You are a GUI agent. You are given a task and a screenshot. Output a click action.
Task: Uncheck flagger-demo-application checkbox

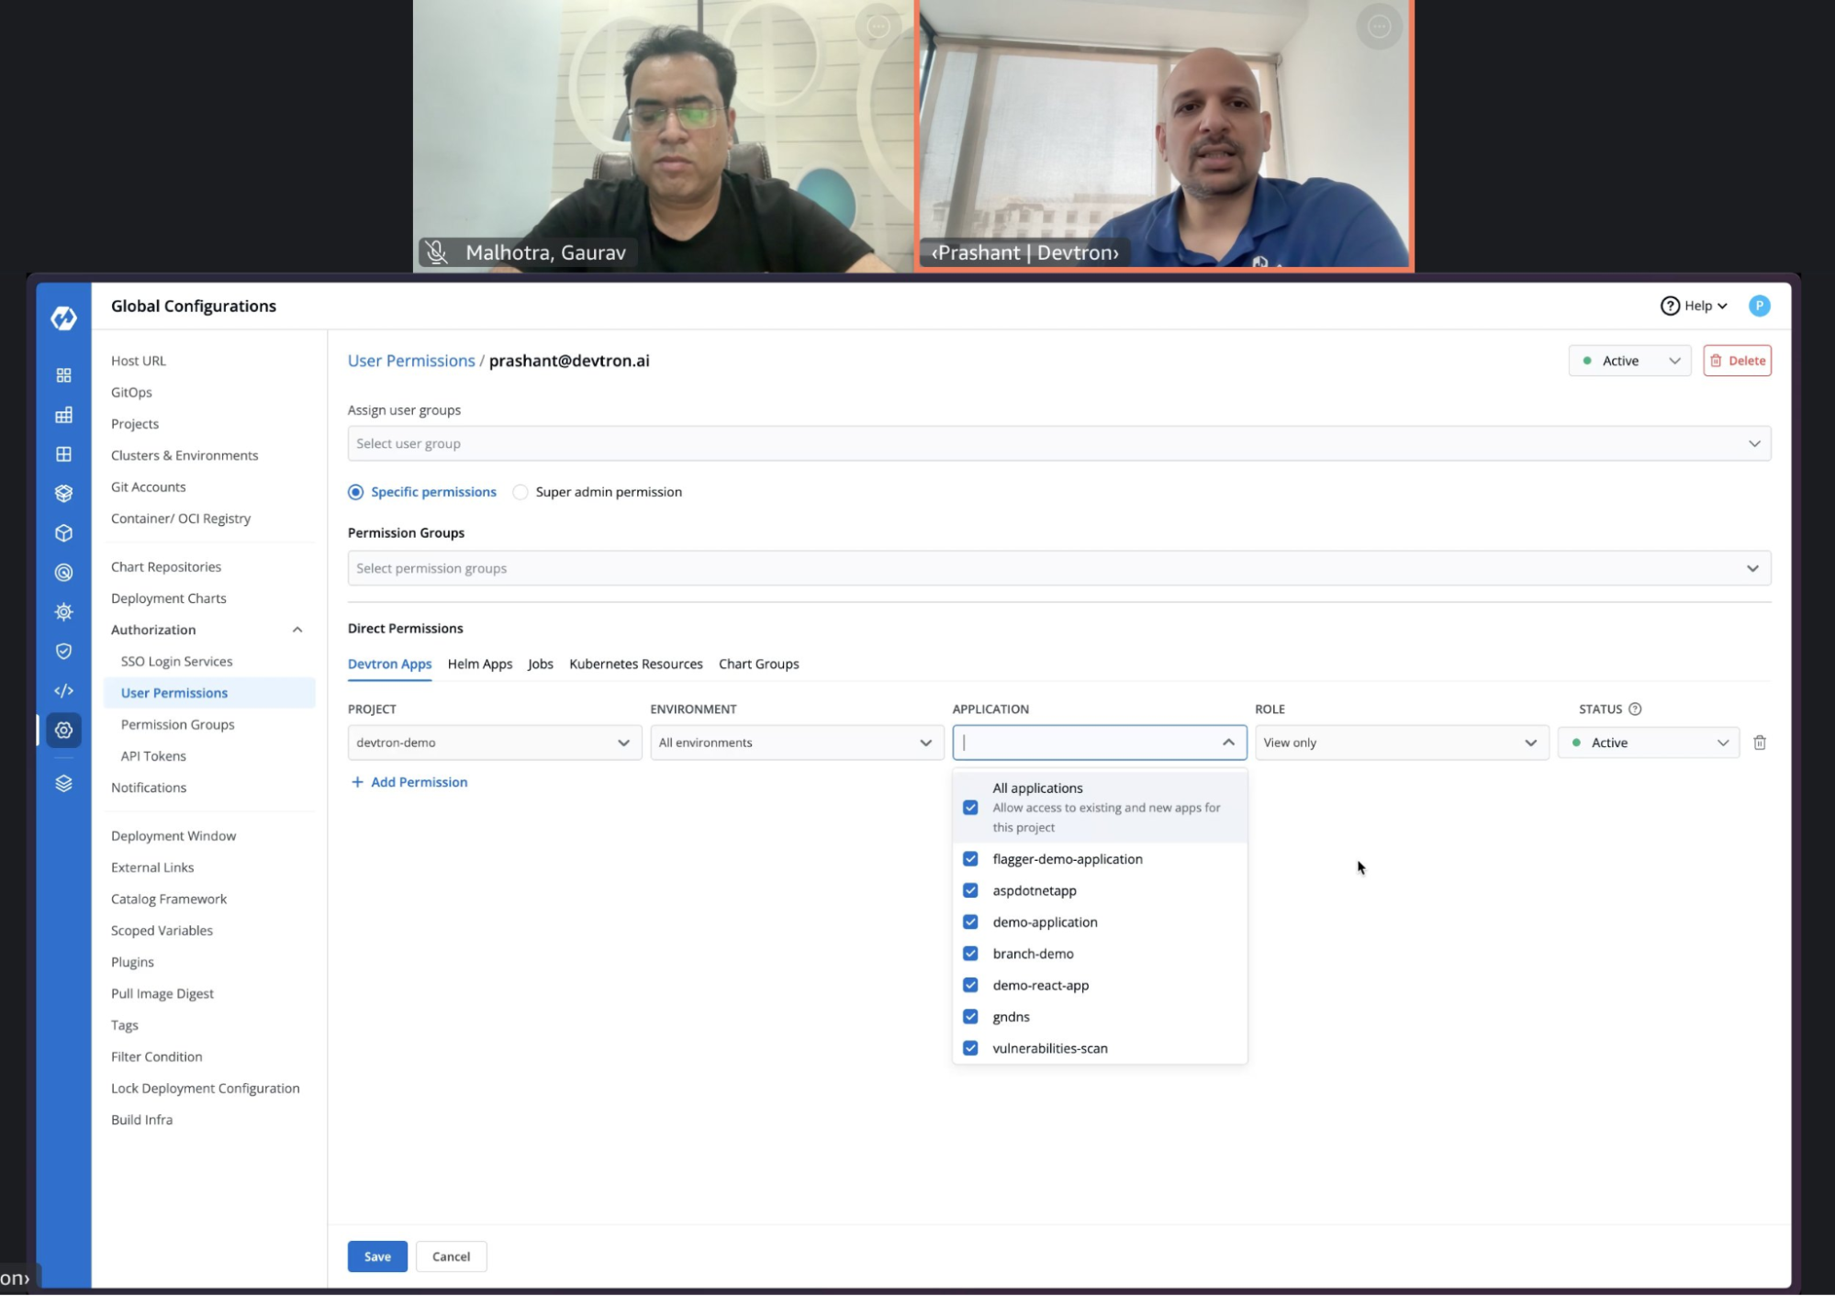coord(969,859)
